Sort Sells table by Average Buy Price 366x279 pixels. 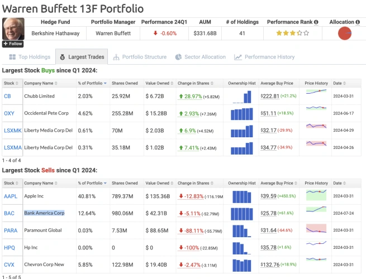pyautogui.click(x=279, y=183)
